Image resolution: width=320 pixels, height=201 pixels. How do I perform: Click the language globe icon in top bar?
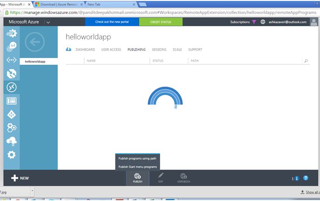263,22
